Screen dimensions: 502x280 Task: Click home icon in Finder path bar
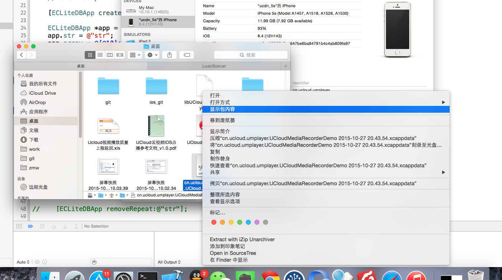112,195
